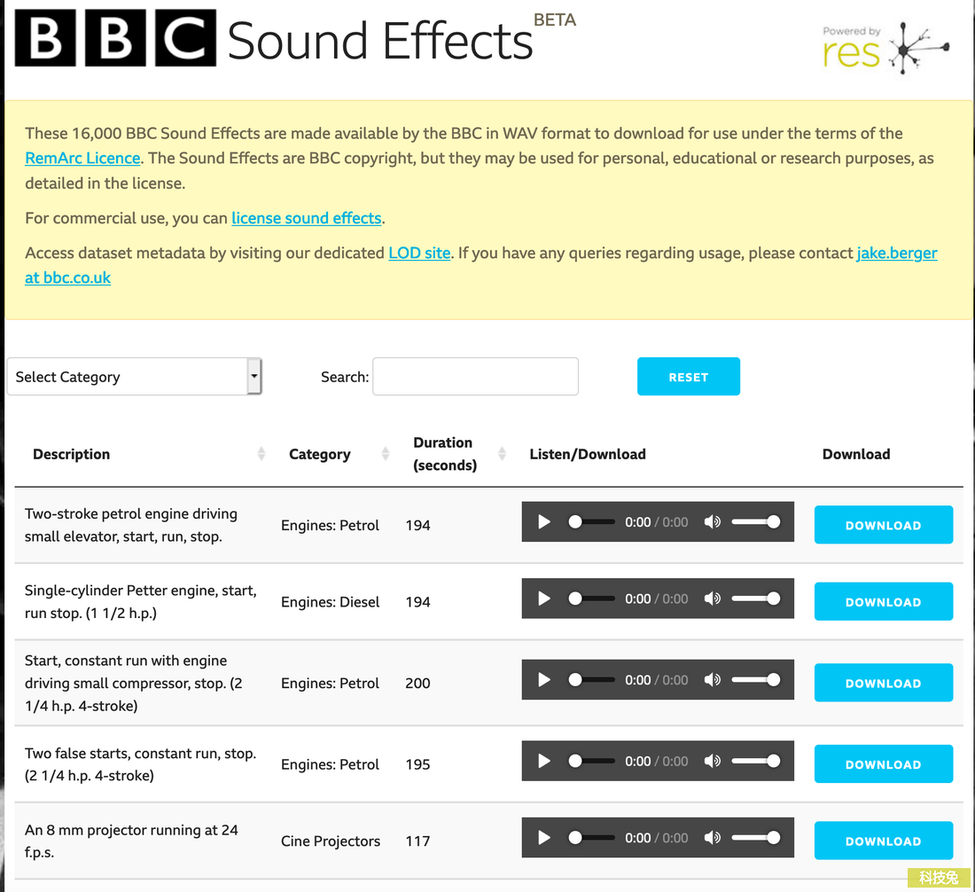The width and height of the screenshot is (975, 892).
Task: Play the single-cylinder Petter engine clip
Action: click(x=543, y=599)
